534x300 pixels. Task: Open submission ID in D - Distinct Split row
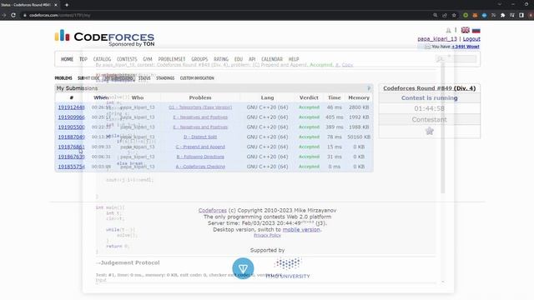click(x=72, y=137)
